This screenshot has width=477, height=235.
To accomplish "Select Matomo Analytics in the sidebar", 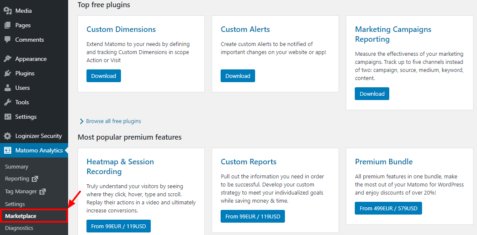I will click(34, 150).
